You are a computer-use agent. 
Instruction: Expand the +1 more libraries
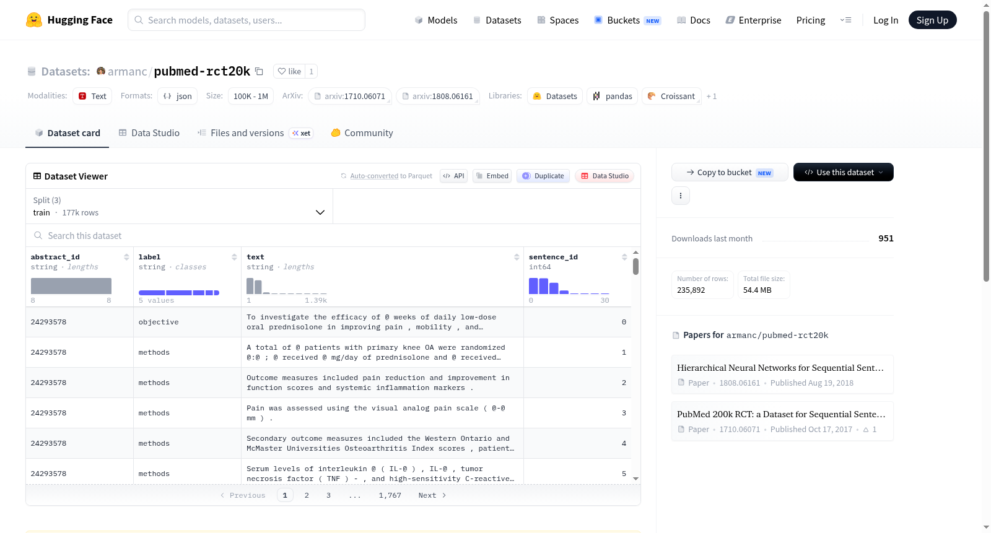[x=712, y=97]
